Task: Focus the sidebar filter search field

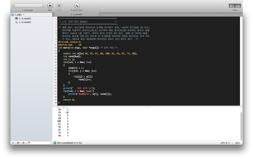Action: click(39, 142)
